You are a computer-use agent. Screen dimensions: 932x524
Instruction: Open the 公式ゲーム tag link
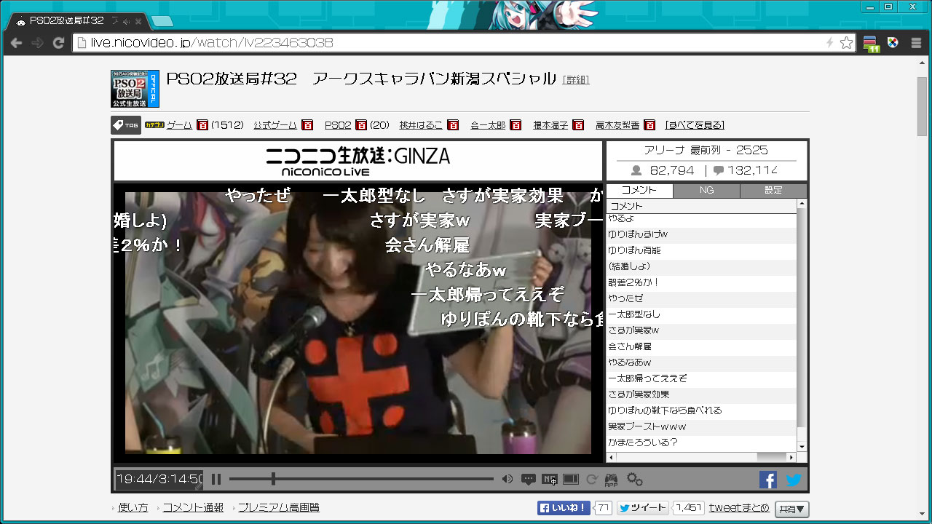pos(275,125)
